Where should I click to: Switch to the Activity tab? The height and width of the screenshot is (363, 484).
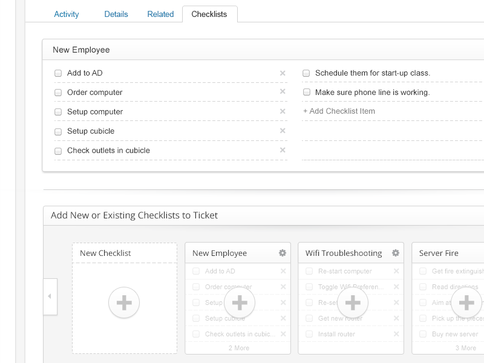(67, 14)
